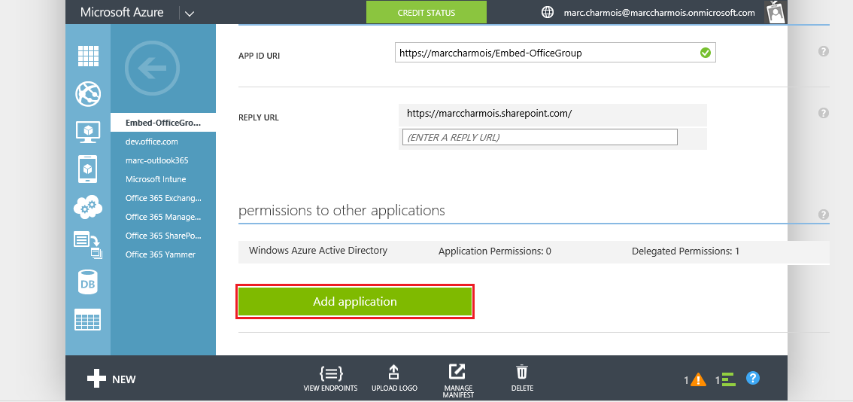Viewport: 853px width, 402px height.
Task: Open the user account avatar
Action: (776, 12)
